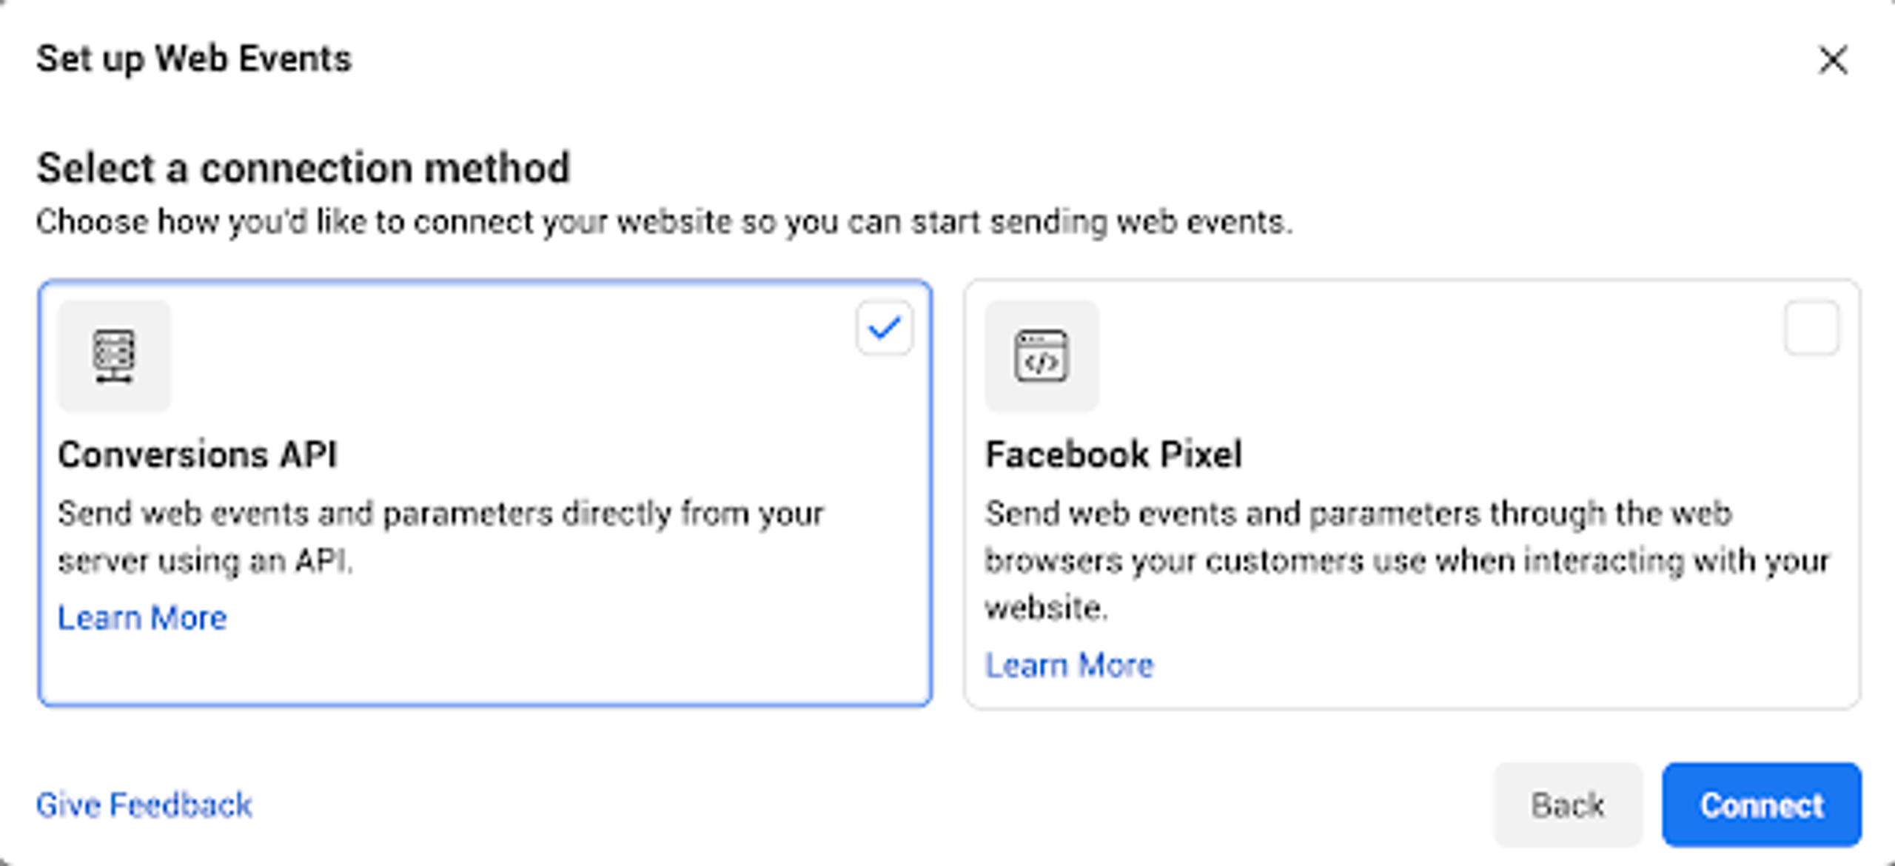Image resolution: width=1895 pixels, height=866 pixels.
Task: Click the code window icon for Facebook Pixel
Action: tap(1042, 356)
